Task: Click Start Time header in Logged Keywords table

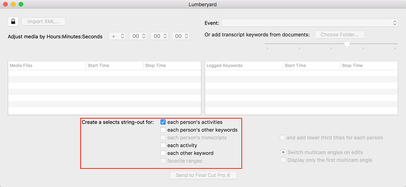Action: tap(312, 66)
